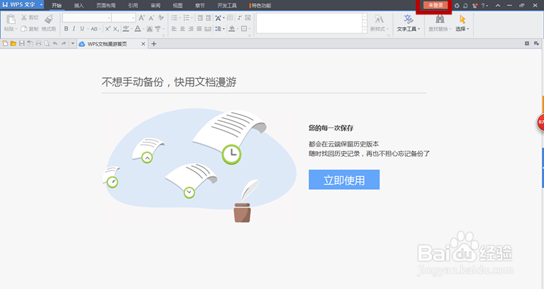The height and width of the screenshot is (289, 544).
Task: Open the Select (选择) arrow tool dropdown
Action: 462,23
